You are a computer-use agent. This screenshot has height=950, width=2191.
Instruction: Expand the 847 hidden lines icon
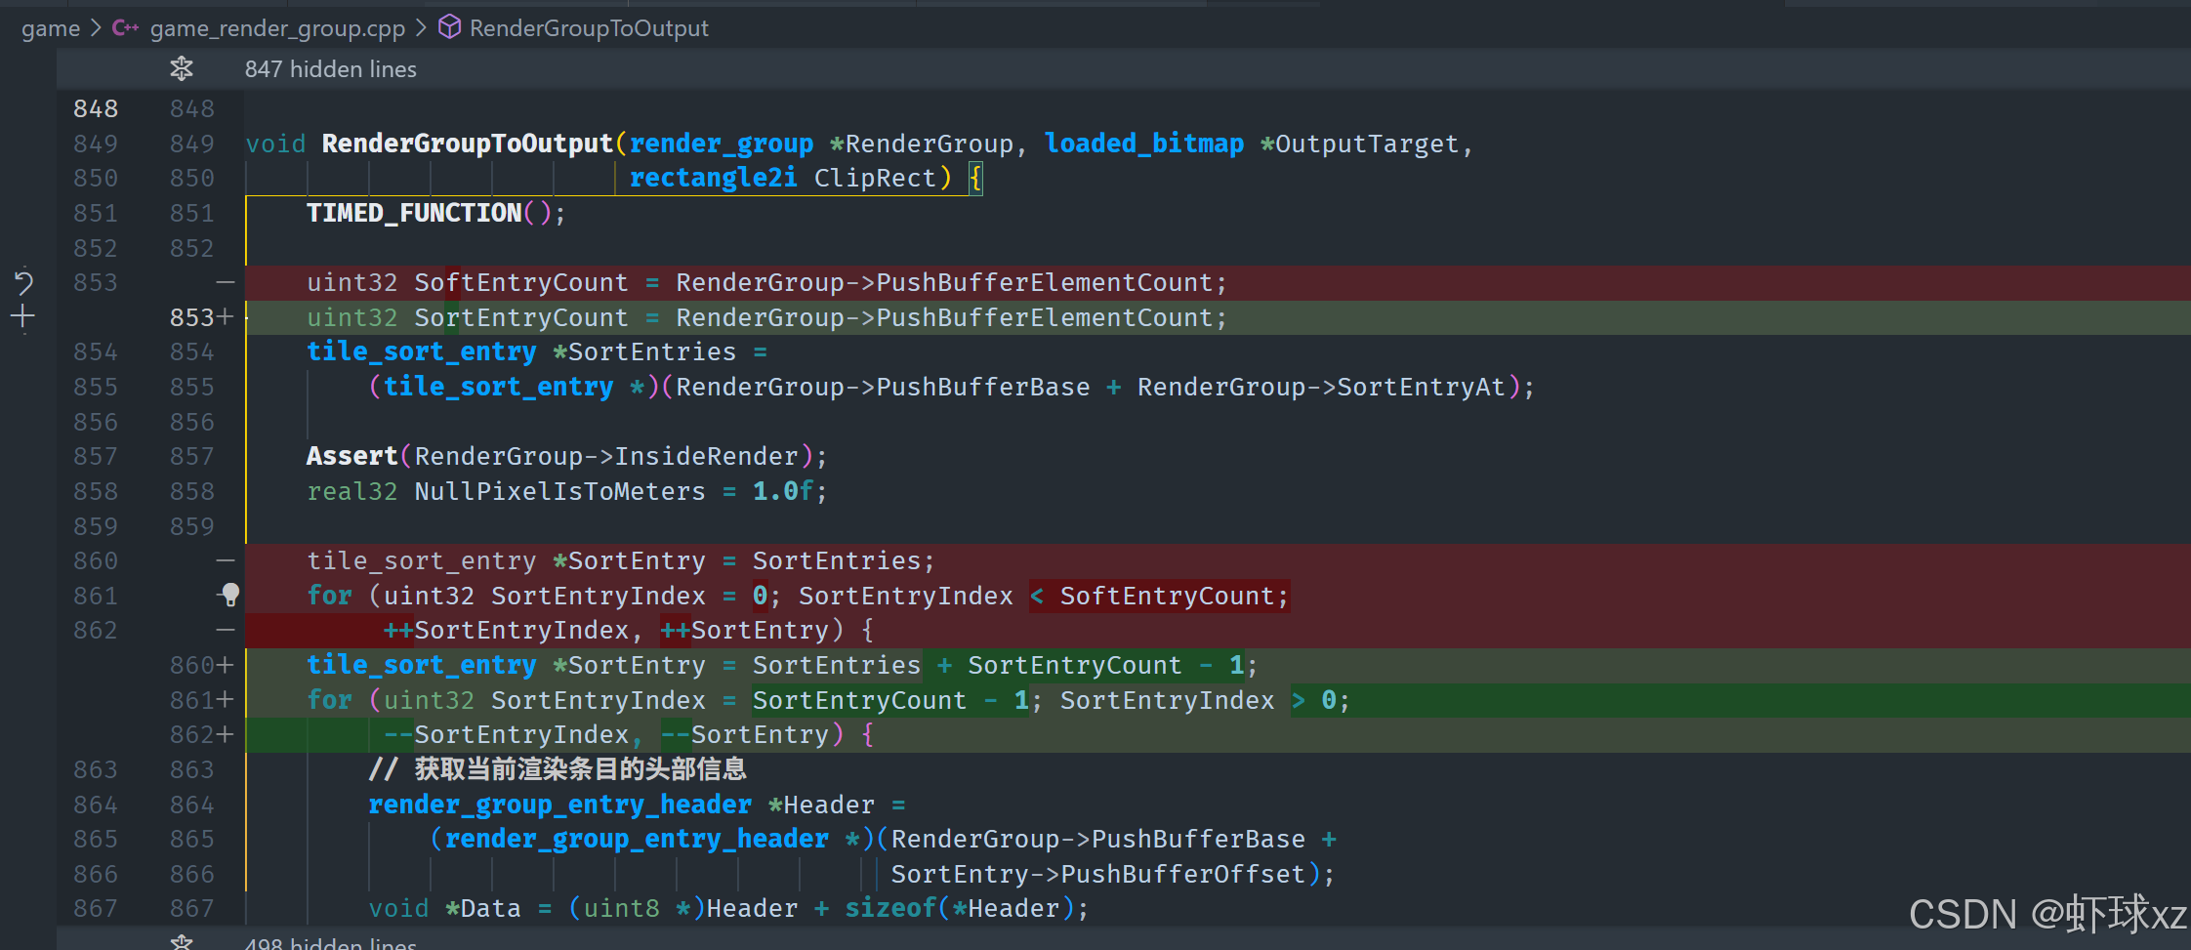click(182, 68)
